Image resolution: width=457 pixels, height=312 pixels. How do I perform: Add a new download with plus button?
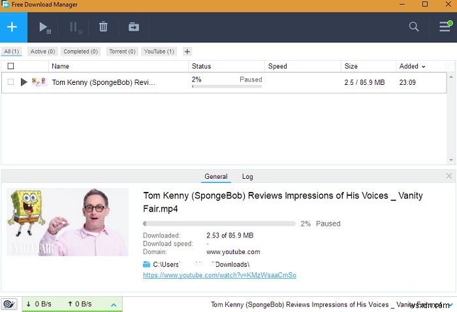tap(12, 27)
